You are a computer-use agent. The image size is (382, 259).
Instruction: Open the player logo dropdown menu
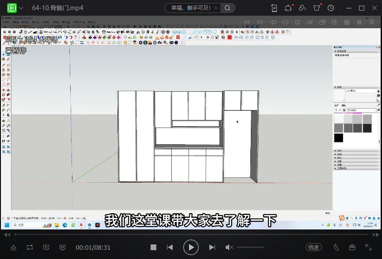pyautogui.click(x=21, y=8)
